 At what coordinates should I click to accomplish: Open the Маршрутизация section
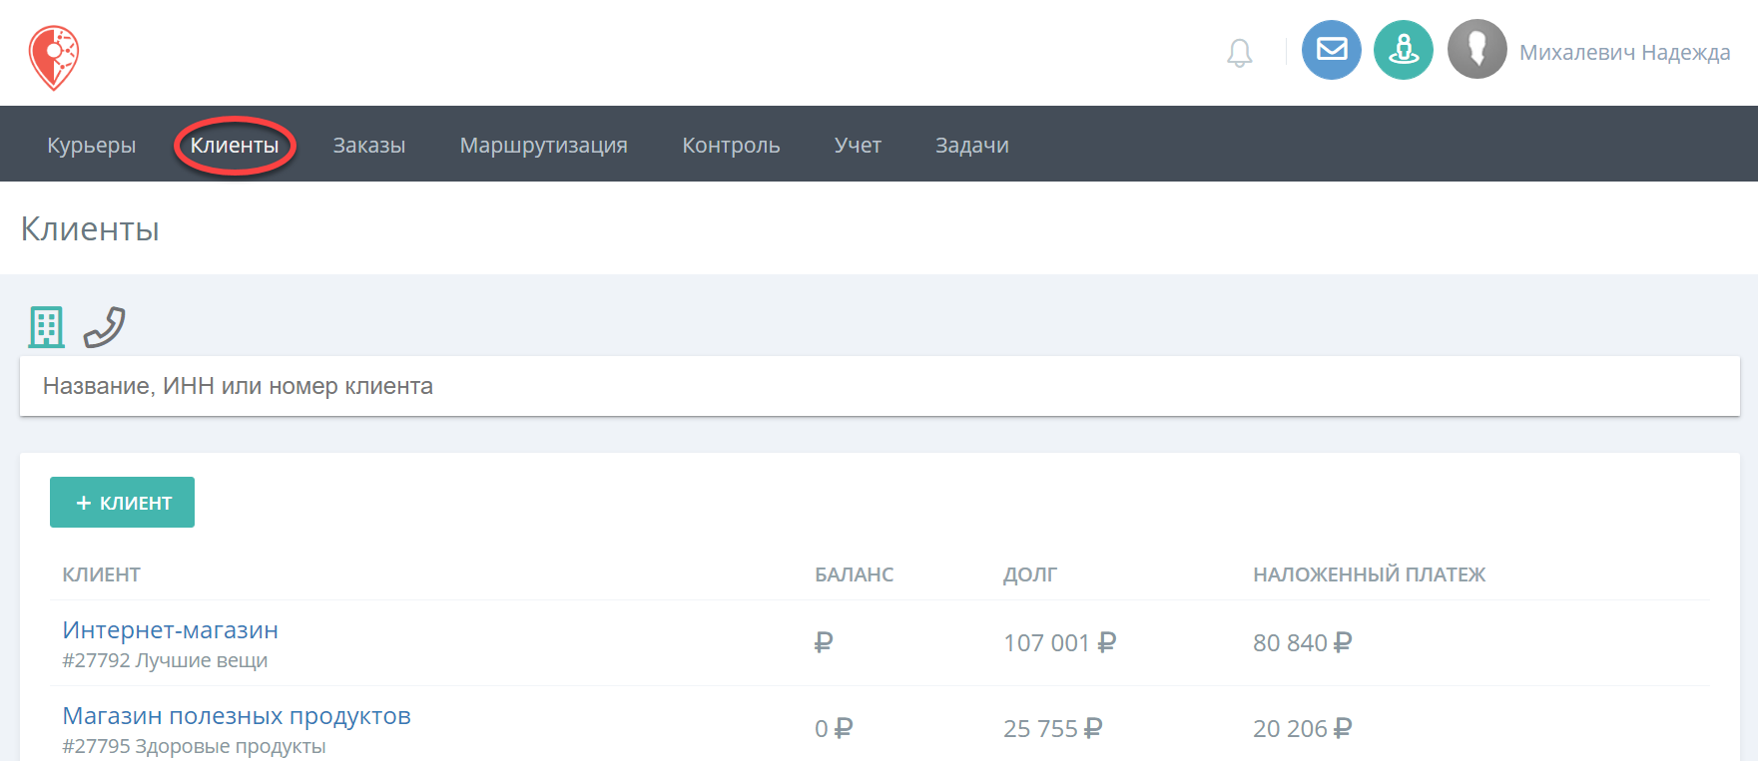point(544,146)
